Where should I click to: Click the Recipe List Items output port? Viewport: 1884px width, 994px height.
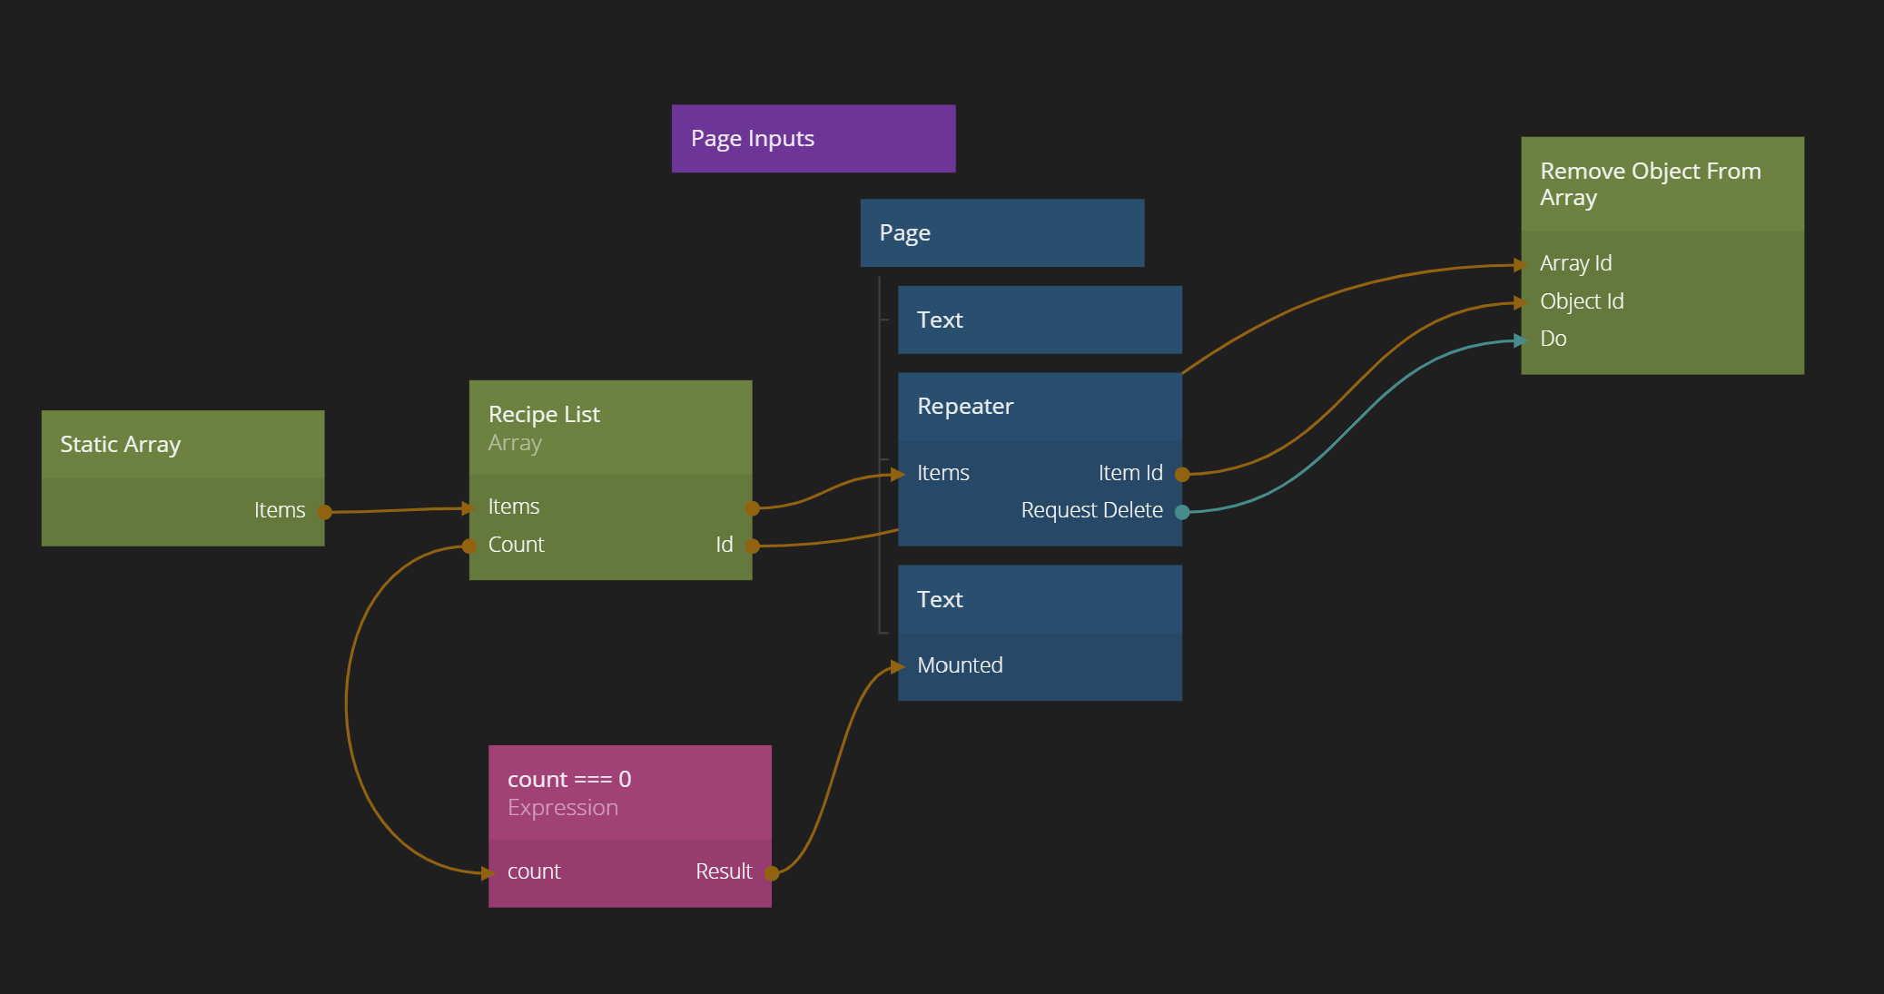point(752,508)
